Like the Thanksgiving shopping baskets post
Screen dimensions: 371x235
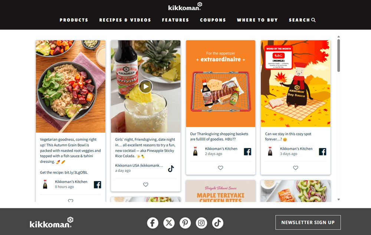click(220, 168)
